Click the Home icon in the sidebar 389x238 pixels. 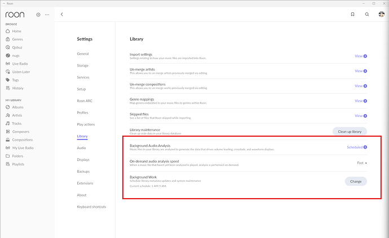[8, 31]
